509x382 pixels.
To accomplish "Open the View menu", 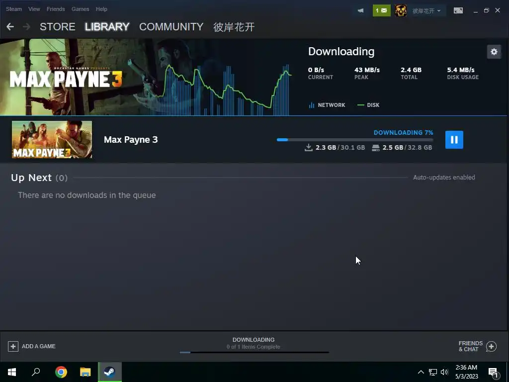I will click(x=34, y=9).
